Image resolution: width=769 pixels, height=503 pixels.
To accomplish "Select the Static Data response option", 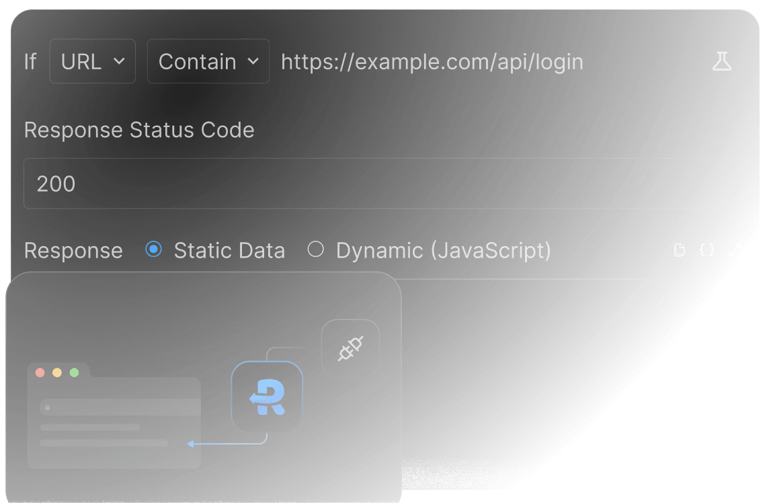I will (153, 249).
